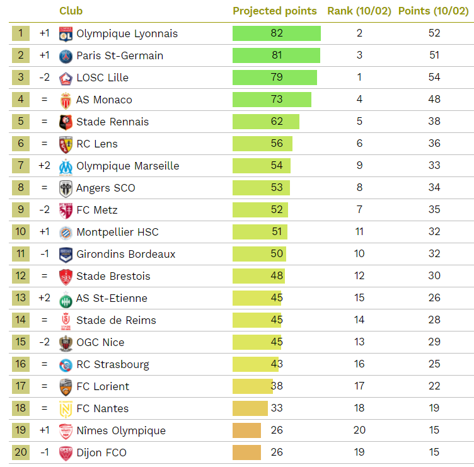Screen dimensions: 474x467
Task: Click the Stade Rennais logo icon
Action: [x=66, y=122]
